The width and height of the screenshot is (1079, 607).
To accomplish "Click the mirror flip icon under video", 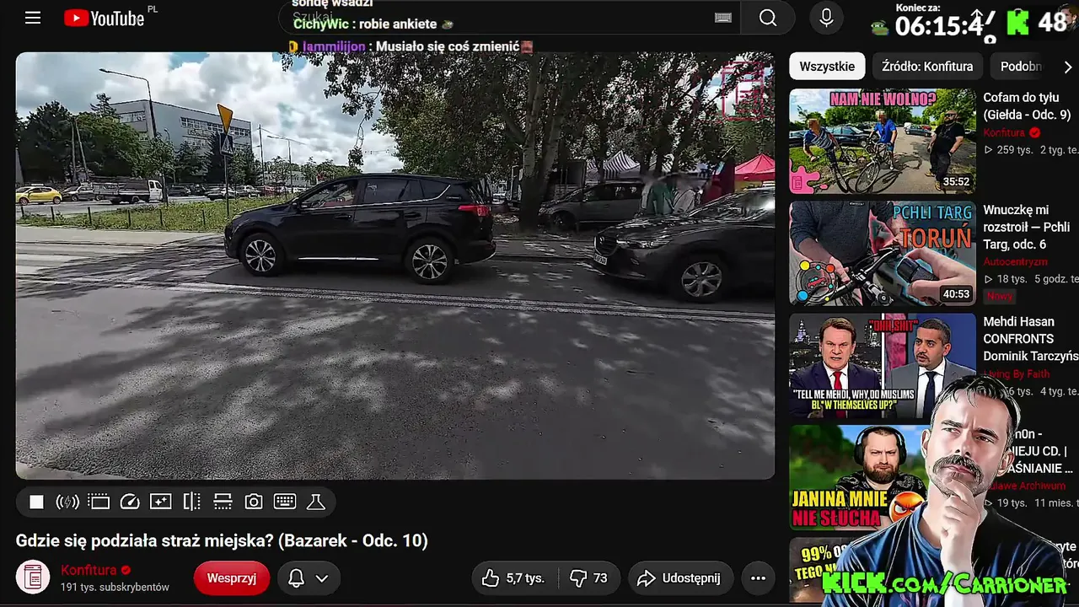I will pyautogui.click(x=191, y=502).
